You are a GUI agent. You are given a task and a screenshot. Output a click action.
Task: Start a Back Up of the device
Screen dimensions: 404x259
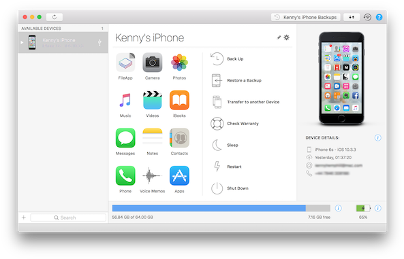pos(227,59)
